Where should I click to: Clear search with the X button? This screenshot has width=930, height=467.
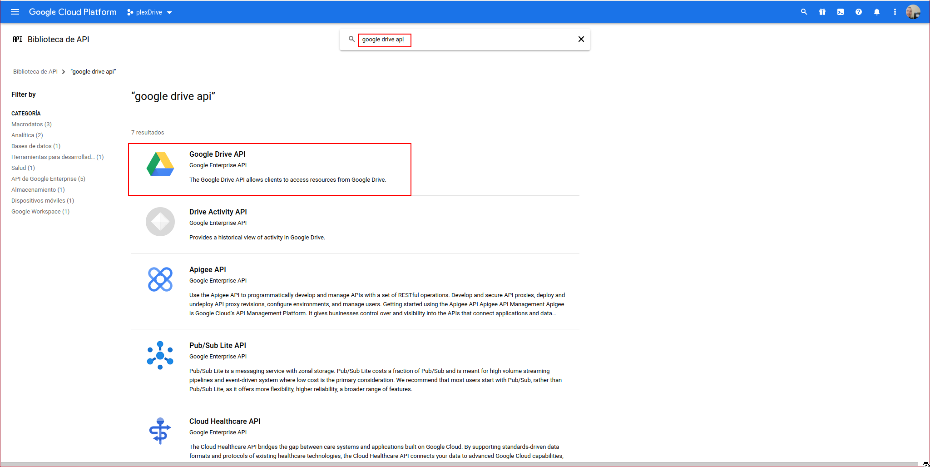point(581,39)
